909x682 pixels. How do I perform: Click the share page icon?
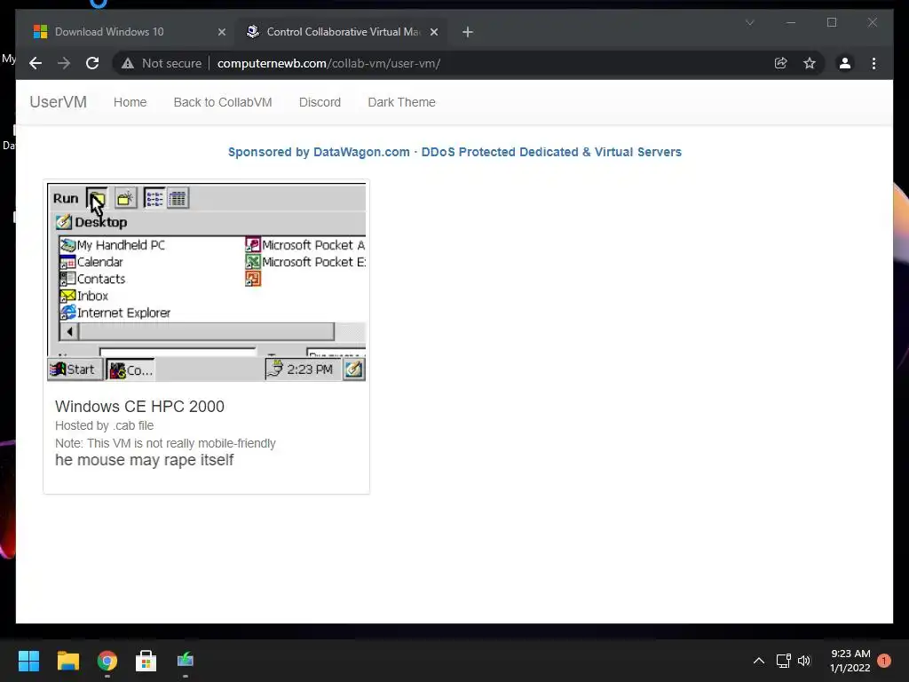tap(781, 63)
